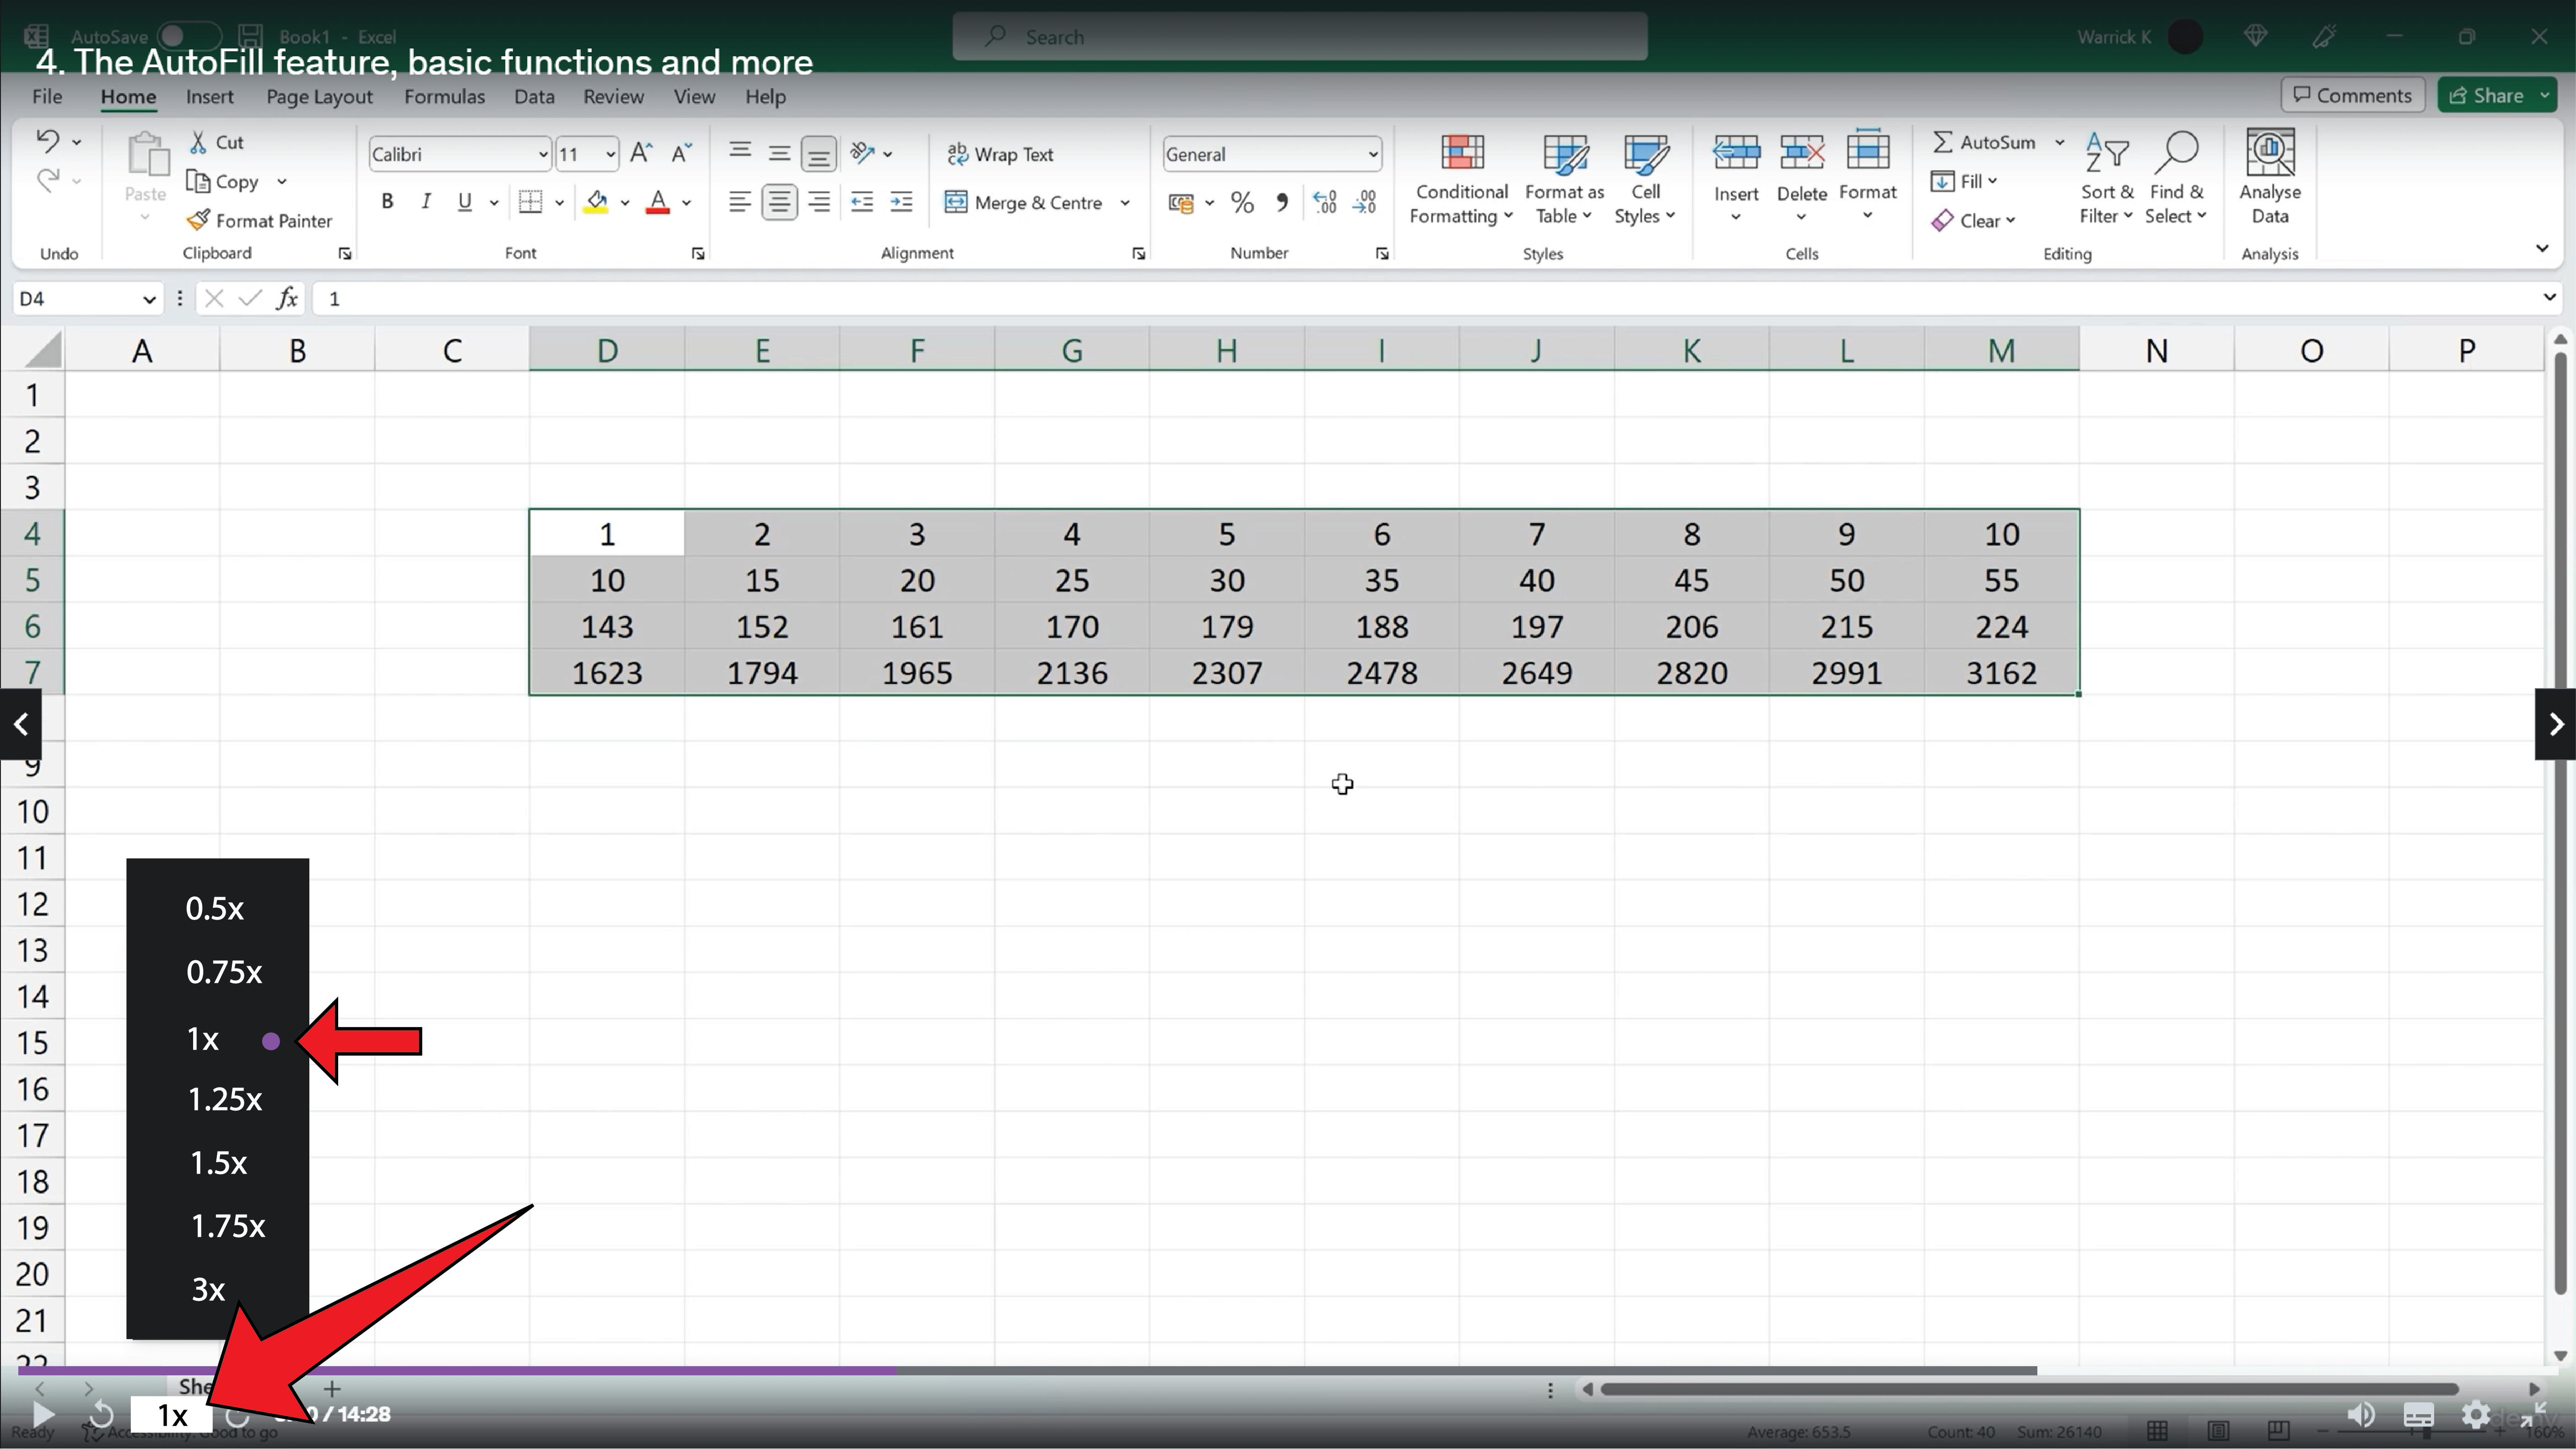Open the Fill dropdown

(1964, 181)
